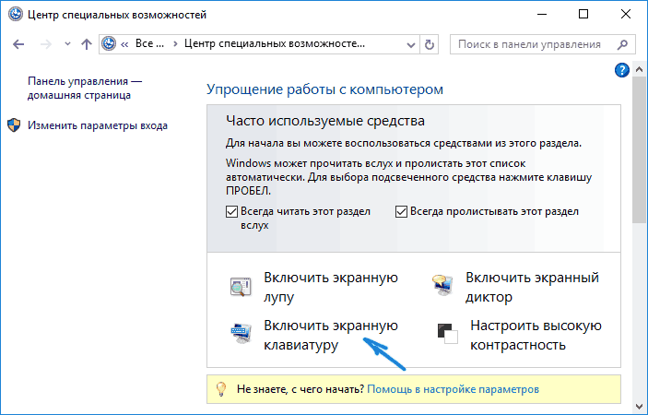Open the address bar history dropdown arrow
The width and height of the screenshot is (648, 415).
coord(410,44)
